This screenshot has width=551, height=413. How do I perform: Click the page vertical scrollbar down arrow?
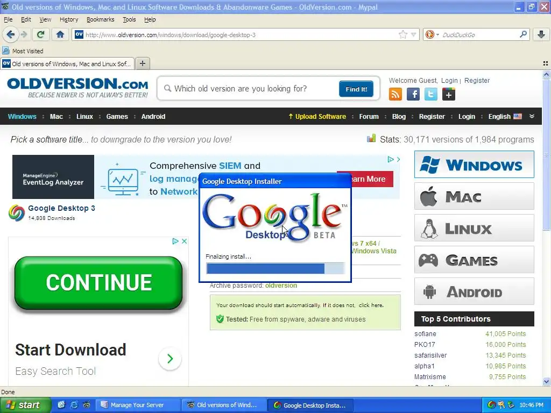(x=546, y=382)
